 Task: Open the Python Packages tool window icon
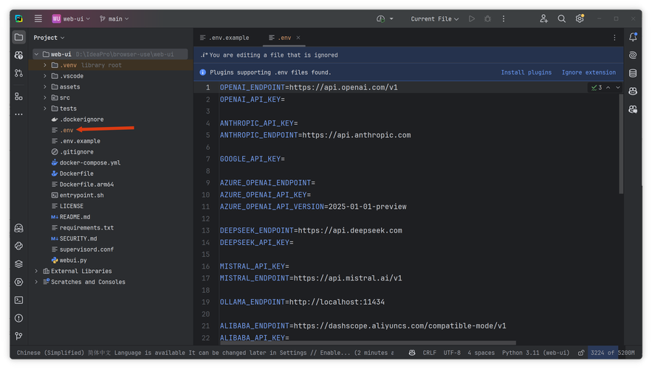point(18,246)
